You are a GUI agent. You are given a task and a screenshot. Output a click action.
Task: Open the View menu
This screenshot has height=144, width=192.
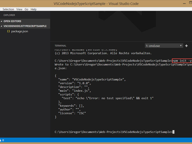pyautogui.click(x=19, y=9)
